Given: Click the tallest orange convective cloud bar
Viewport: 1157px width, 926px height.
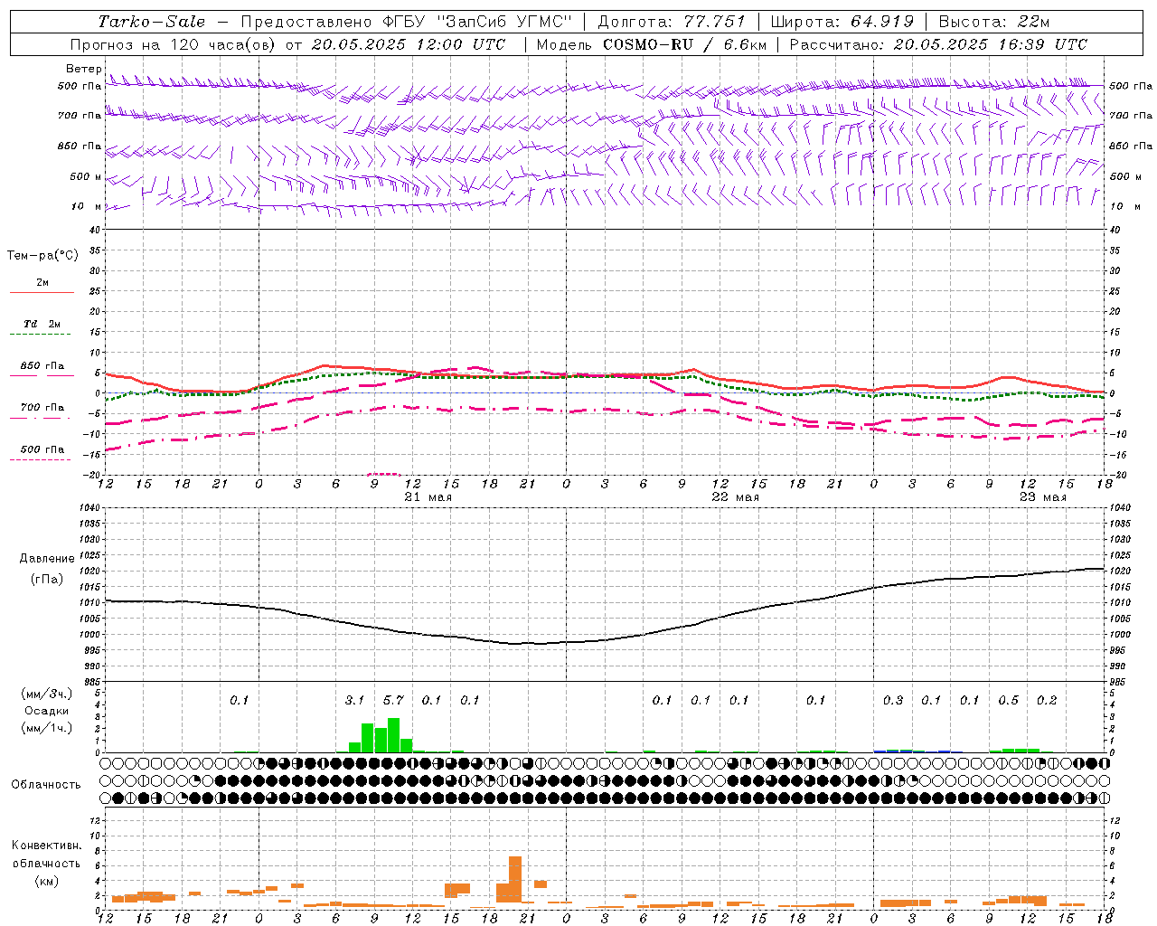Looking at the screenshot, I should point(515,879).
